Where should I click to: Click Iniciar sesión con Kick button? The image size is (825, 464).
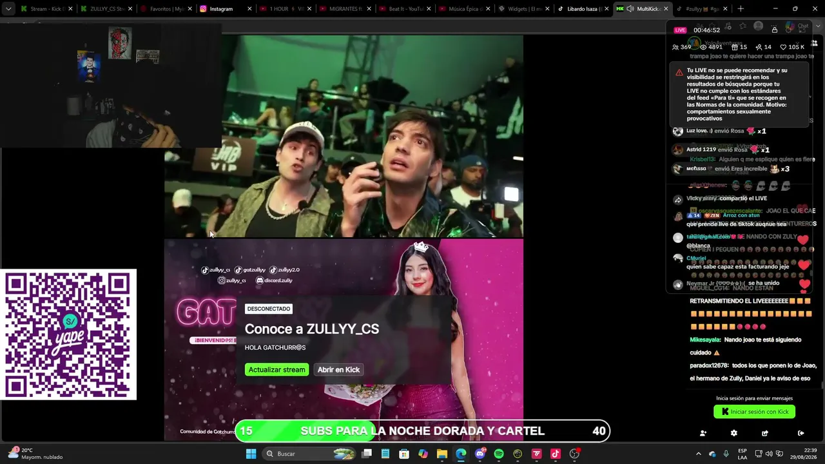tap(754, 412)
